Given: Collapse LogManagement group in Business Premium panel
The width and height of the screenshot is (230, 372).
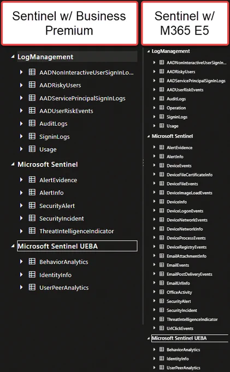Looking at the screenshot, I should click(x=13, y=57).
